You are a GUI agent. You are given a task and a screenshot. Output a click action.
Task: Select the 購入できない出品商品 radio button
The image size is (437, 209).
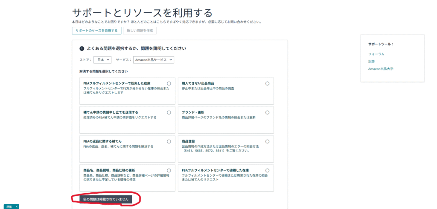point(267,83)
